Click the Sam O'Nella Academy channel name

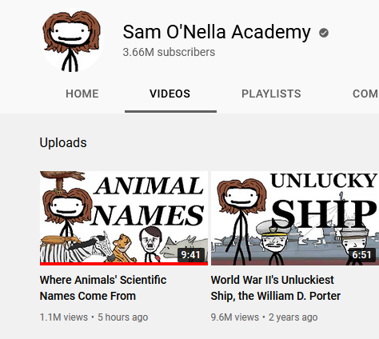pos(217,32)
